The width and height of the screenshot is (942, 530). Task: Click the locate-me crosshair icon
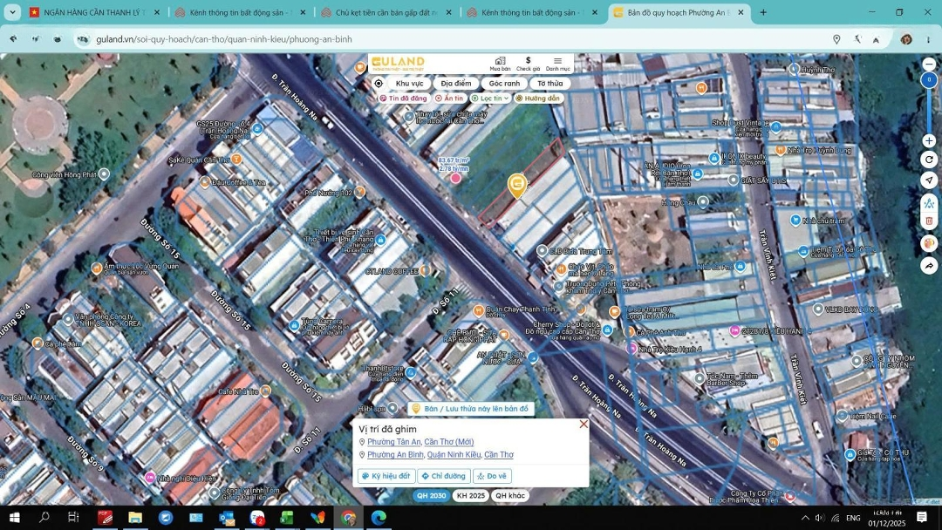[379, 84]
